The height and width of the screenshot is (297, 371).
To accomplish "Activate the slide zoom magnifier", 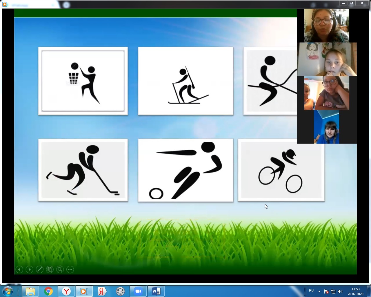I will [x=60, y=269].
